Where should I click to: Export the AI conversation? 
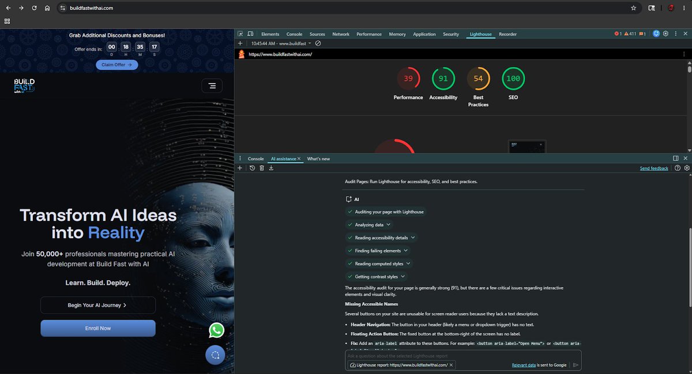pyautogui.click(x=271, y=168)
